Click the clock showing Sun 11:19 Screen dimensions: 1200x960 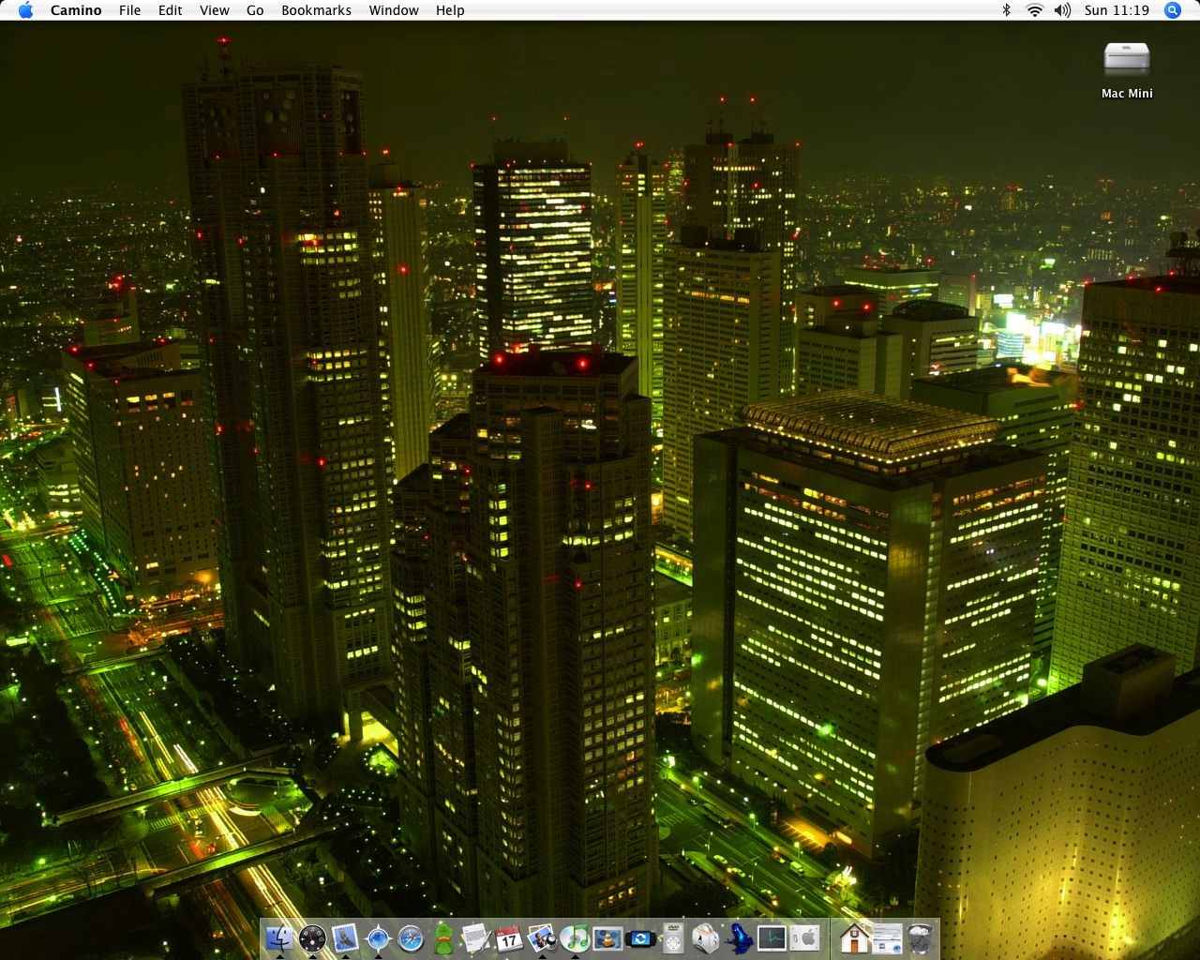coord(1117,10)
